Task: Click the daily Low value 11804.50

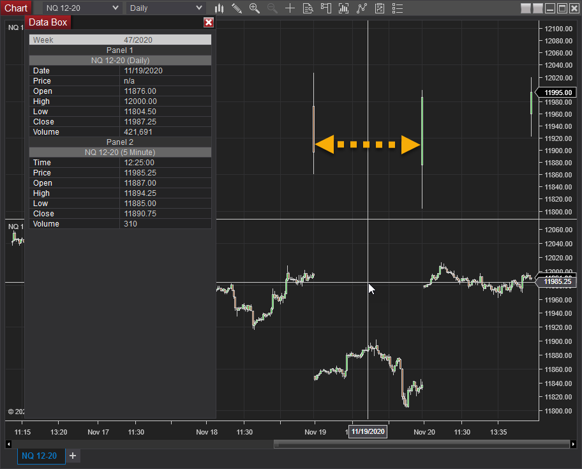Action: 140,111
